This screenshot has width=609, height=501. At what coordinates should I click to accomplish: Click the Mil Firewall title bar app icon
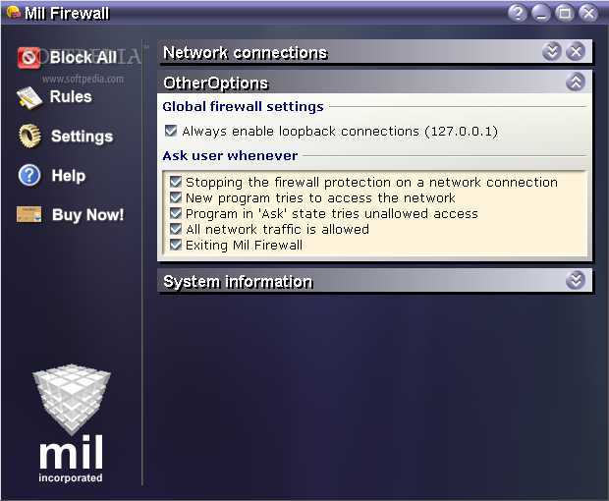point(14,13)
